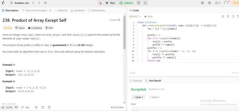Add problem to favorites star icon
Image resolution: width=239 pixels, height=111 pixels.
click(x=36, y=107)
